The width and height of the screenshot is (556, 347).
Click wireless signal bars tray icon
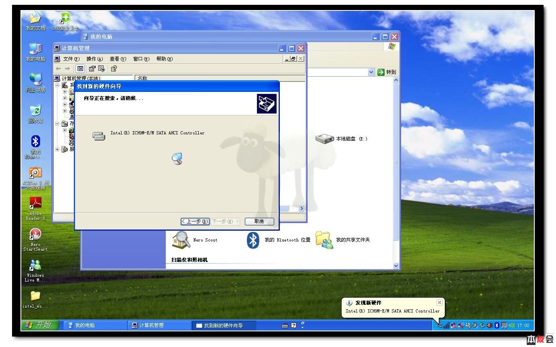446,325
